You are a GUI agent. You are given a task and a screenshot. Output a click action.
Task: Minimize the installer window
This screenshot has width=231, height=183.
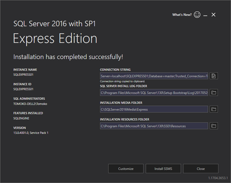(205, 15)
